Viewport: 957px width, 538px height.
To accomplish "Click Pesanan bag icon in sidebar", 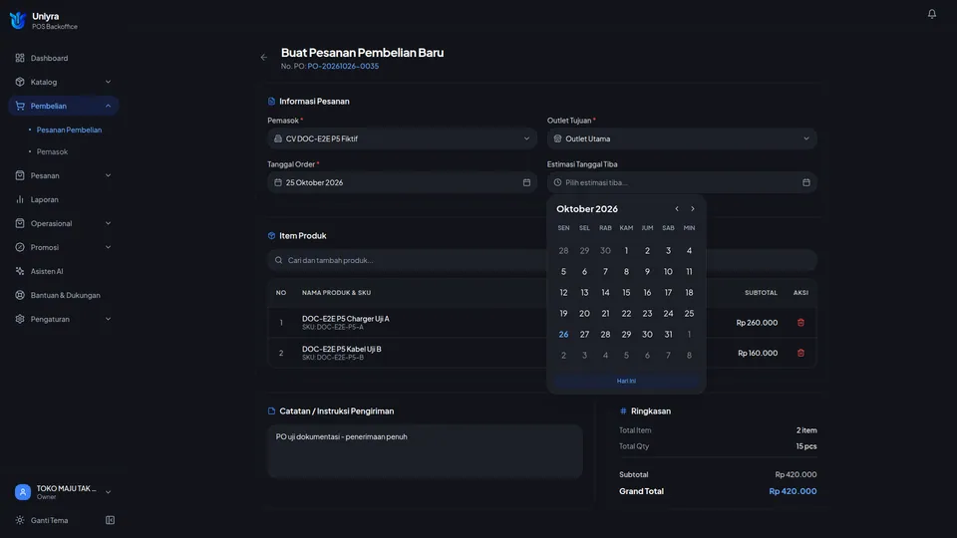I will [20, 175].
